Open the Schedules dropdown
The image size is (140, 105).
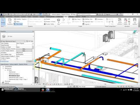(99, 19)
